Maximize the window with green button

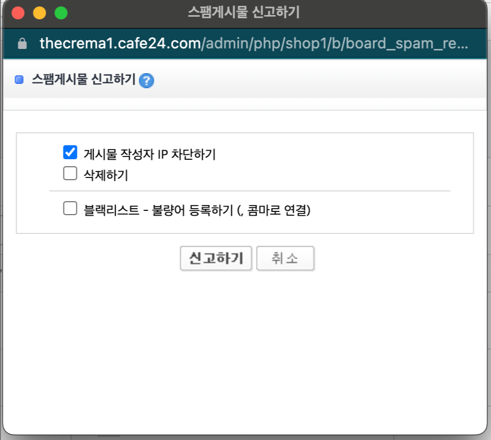point(61,13)
